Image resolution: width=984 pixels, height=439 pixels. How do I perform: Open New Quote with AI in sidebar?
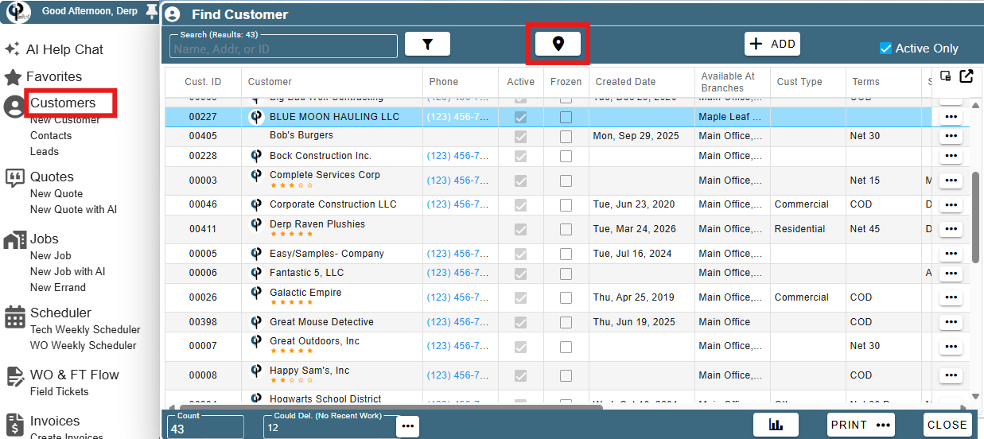73,210
